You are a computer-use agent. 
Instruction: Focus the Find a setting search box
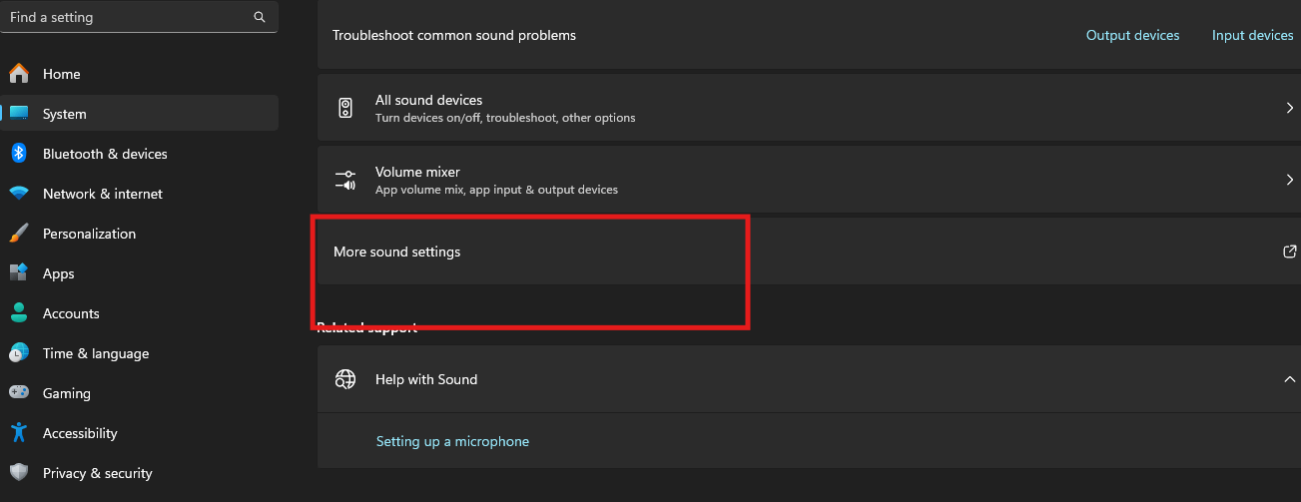(x=139, y=17)
